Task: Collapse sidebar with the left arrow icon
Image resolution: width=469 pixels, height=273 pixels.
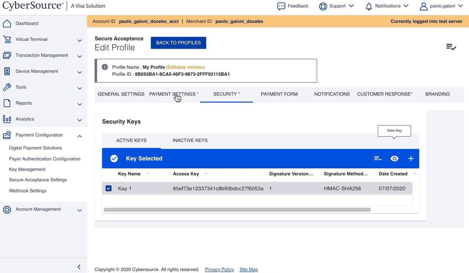Action: tap(79, 267)
